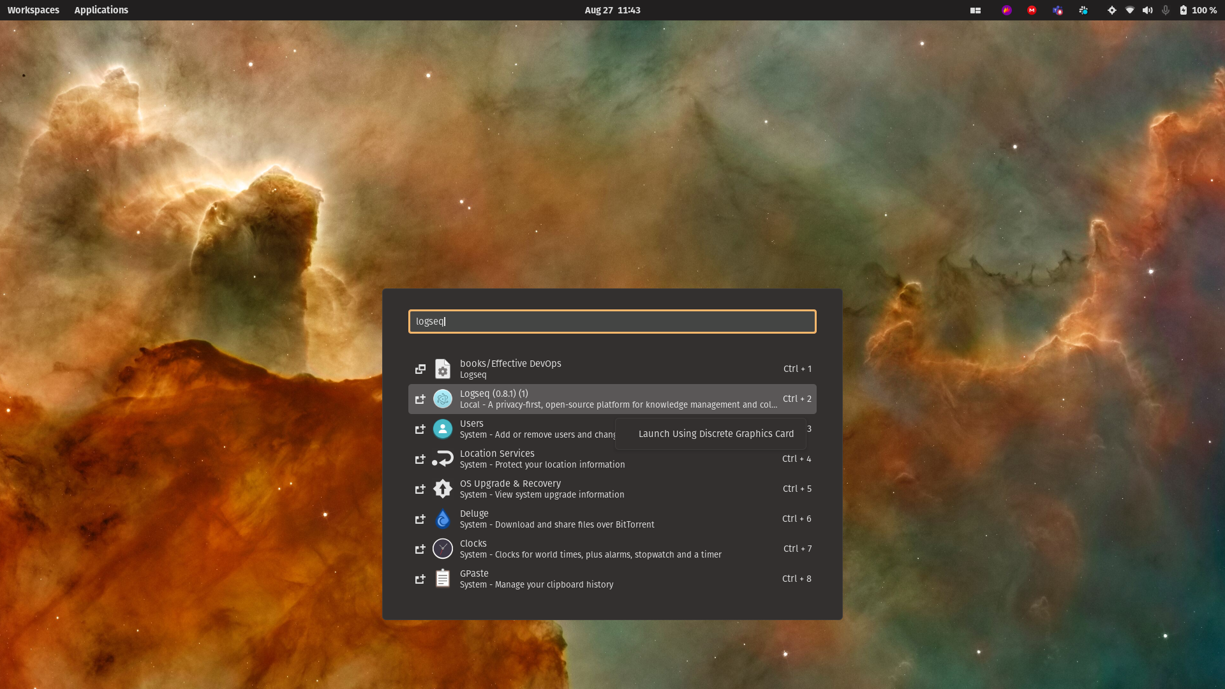Screen dimensions: 1225x689
Task: Open the window tiling icon in top bar
Action: [x=976, y=10]
